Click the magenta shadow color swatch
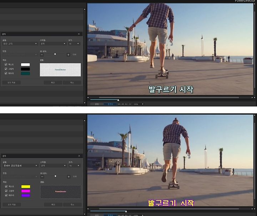Image resolution: width=257 pixels, height=216 pixels. 26,191
